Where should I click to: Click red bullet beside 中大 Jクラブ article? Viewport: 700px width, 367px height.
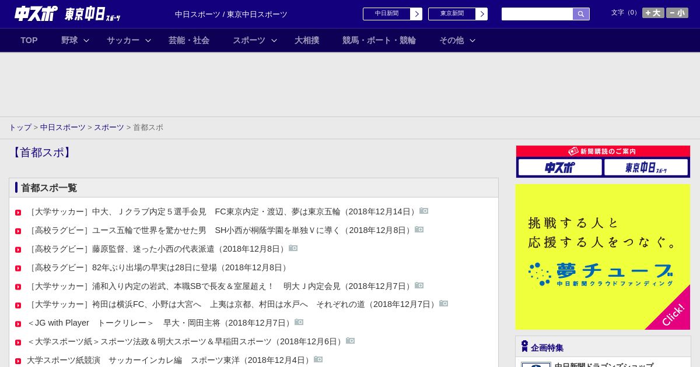point(18,213)
